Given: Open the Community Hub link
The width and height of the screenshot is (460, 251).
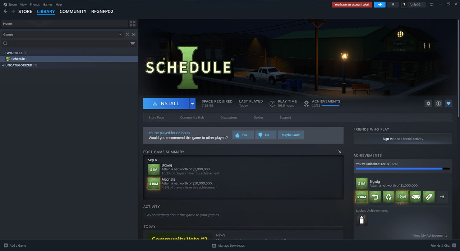Looking at the screenshot, I should tap(192, 117).
